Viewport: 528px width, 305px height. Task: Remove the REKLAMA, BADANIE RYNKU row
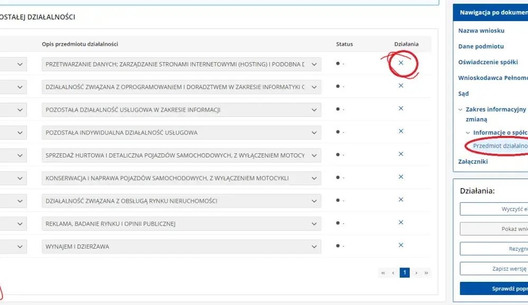click(401, 222)
